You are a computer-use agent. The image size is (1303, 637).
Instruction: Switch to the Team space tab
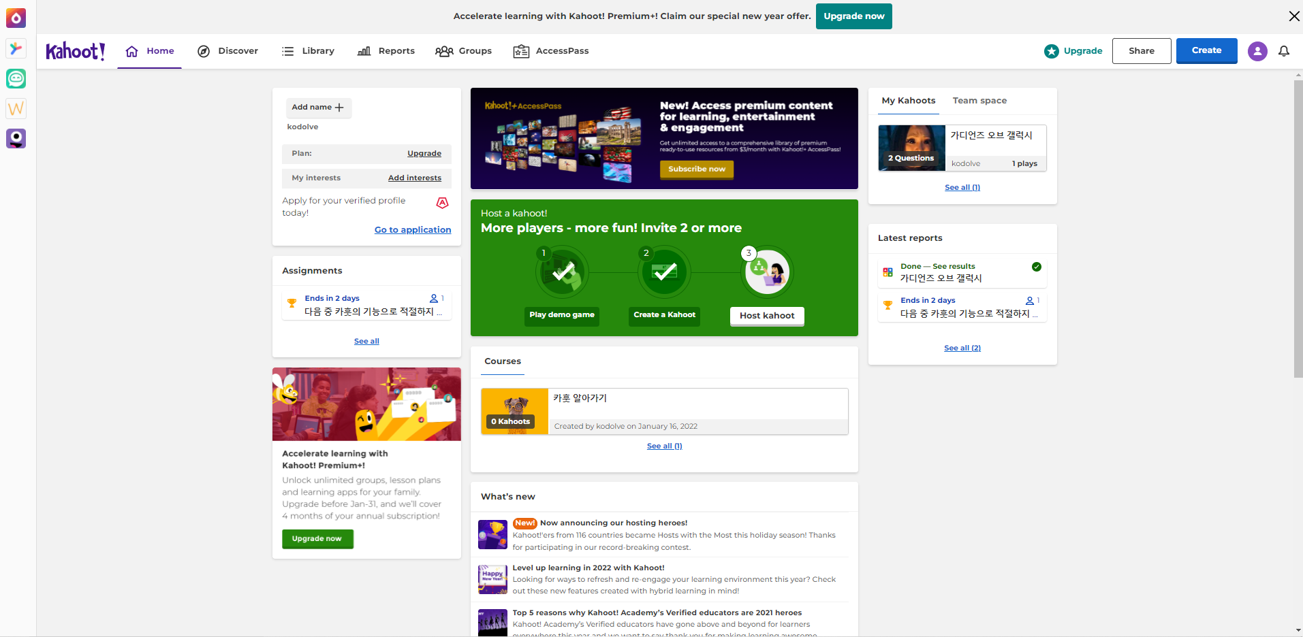[x=979, y=101]
